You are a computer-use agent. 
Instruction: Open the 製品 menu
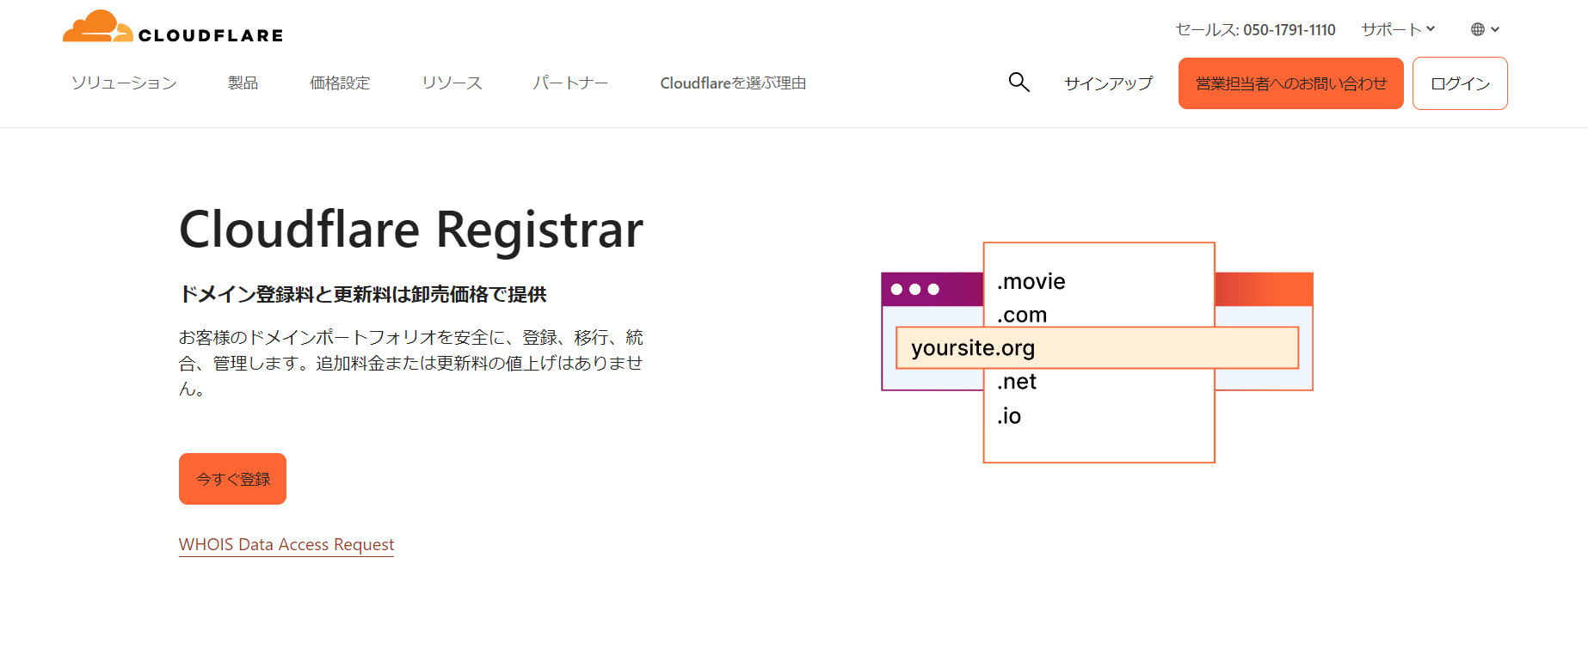click(243, 83)
